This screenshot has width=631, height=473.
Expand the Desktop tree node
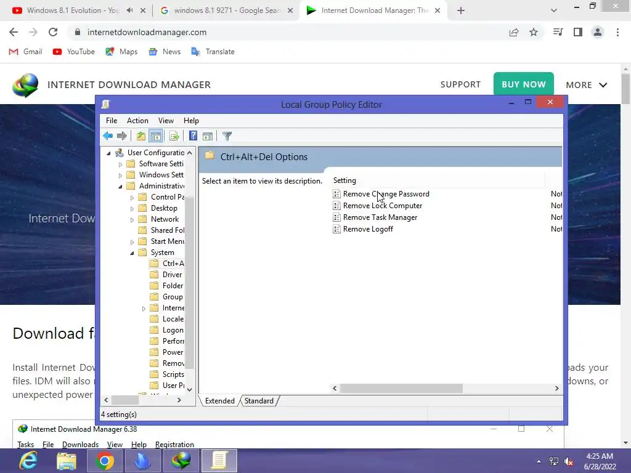point(132,209)
